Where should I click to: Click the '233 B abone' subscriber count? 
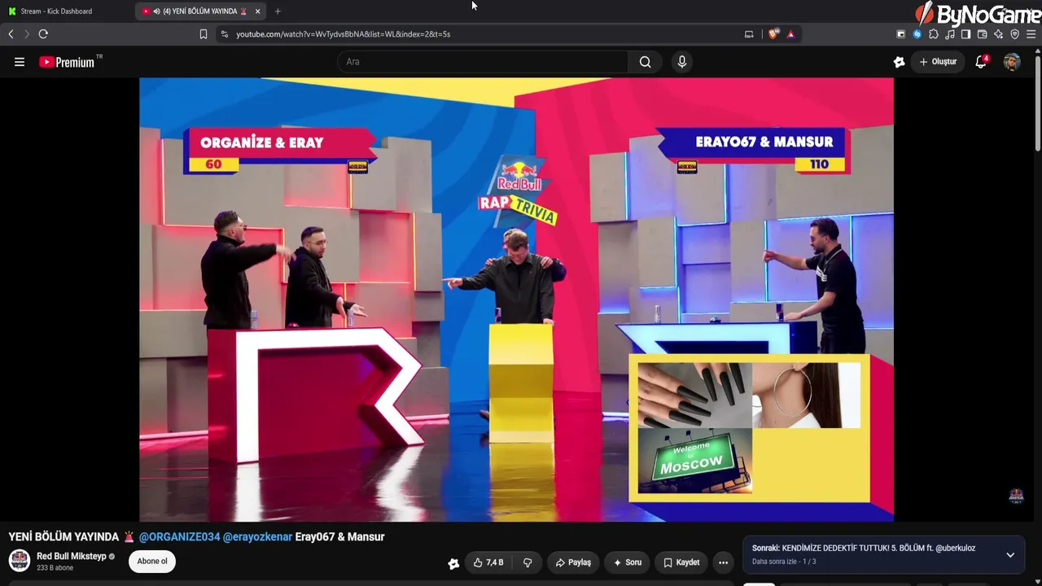[x=55, y=568]
